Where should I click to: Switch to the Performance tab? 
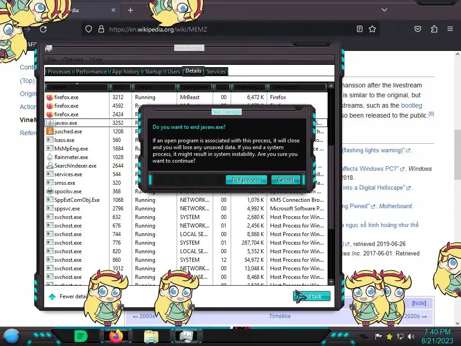pyautogui.click(x=91, y=72)
